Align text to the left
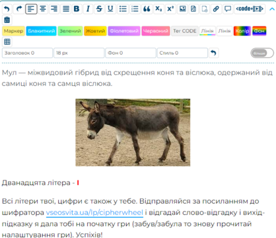The image size is (276, 238). tap(31, 9)
